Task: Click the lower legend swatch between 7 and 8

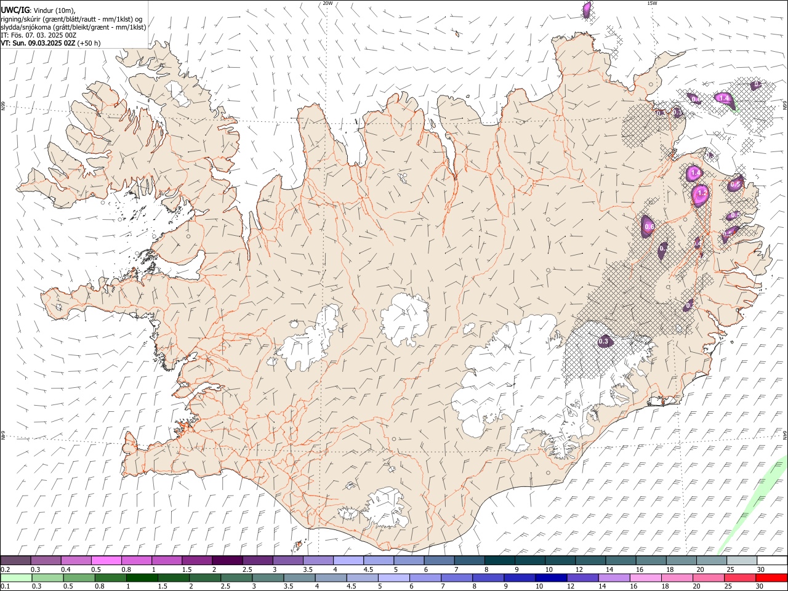Action: 456,578
